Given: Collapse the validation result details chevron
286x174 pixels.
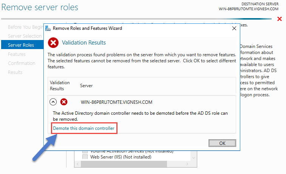Looking at the screenshot, I should point(54,102).
